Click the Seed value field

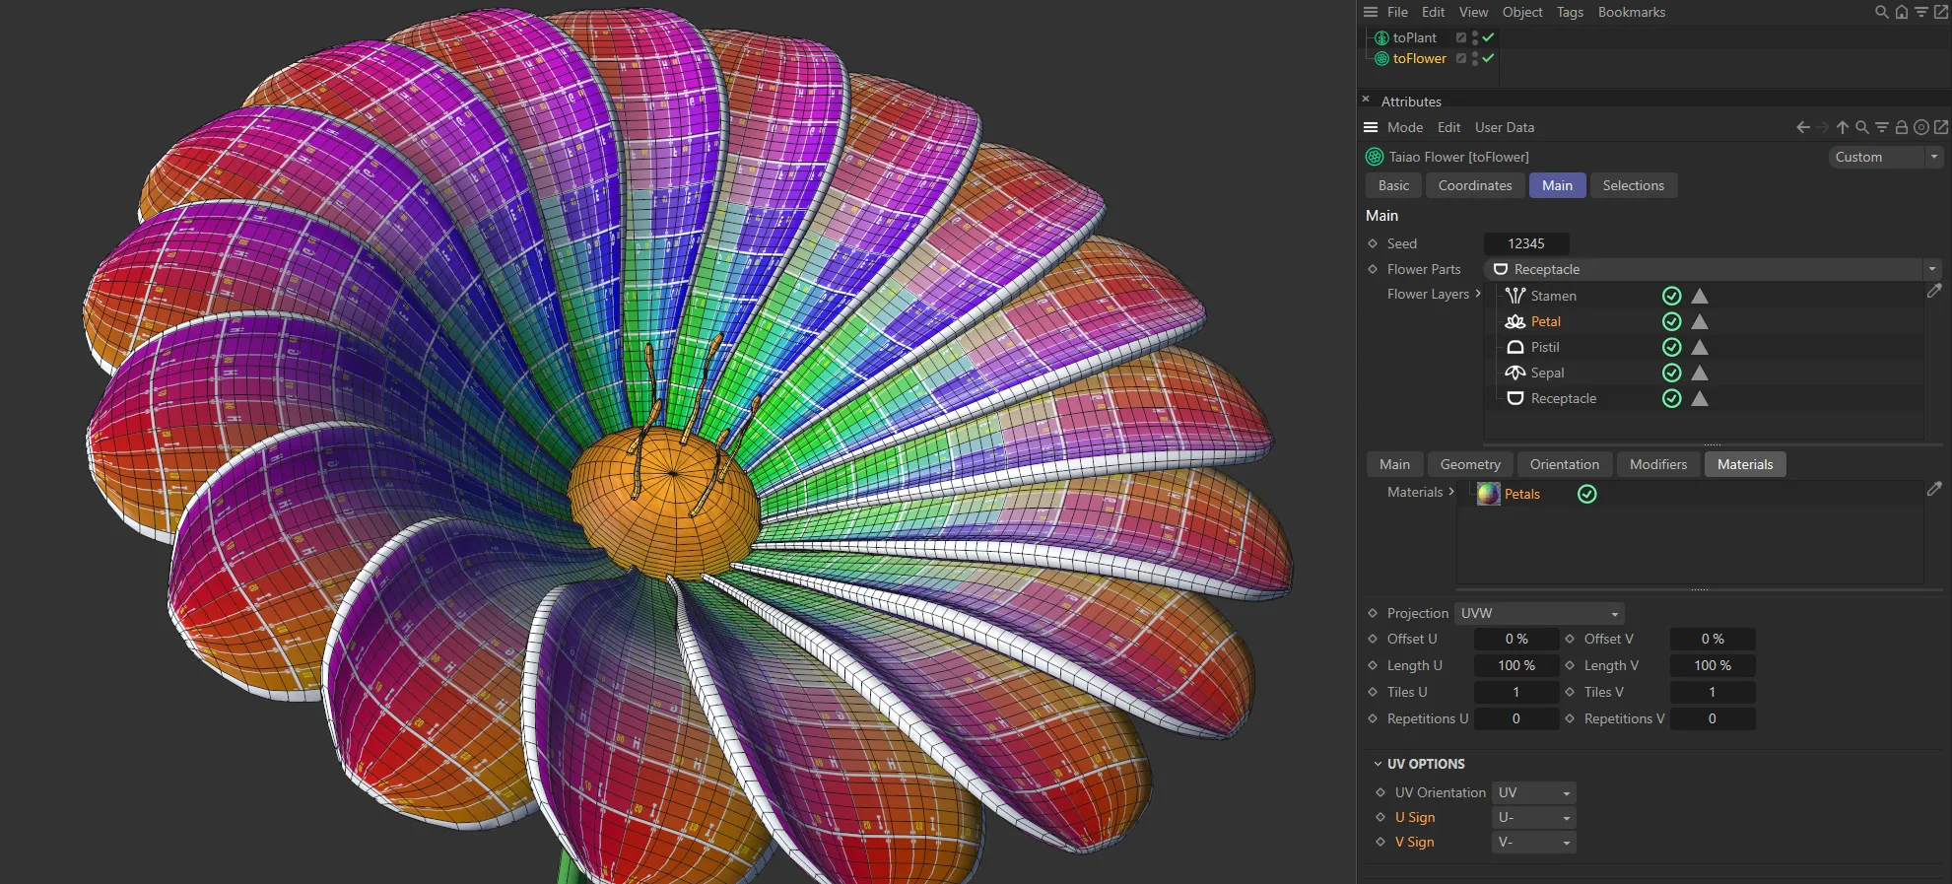(1525, 243)
